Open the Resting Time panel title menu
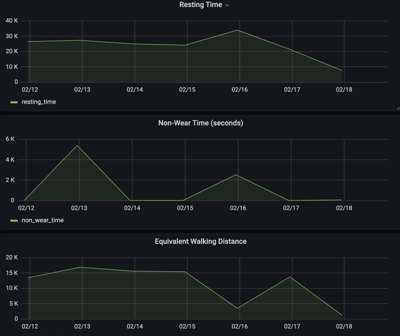This screenshot has width=400, height=336. pos(200,5)
